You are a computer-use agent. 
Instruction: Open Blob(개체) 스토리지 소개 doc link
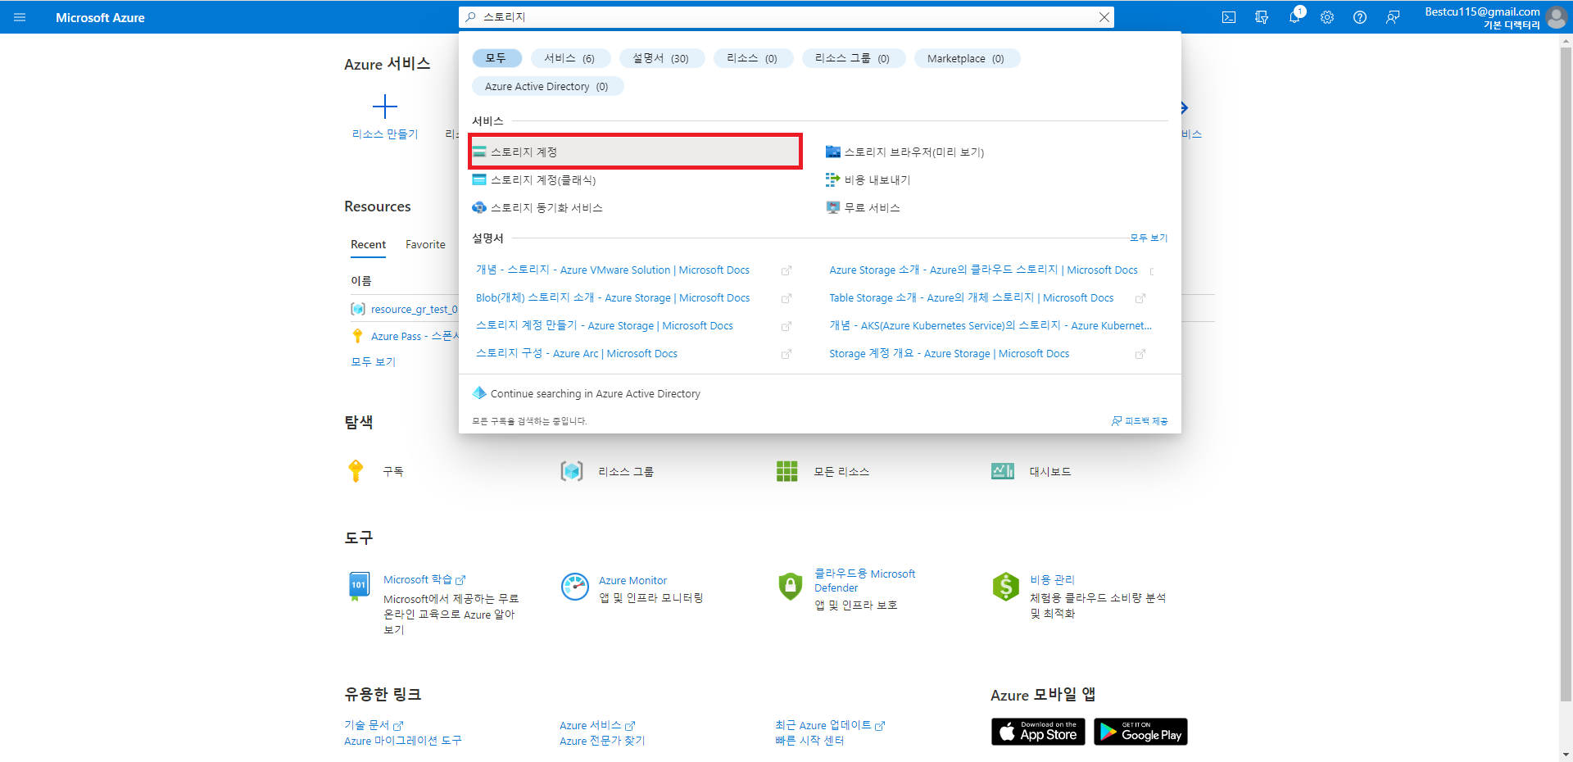(613, 297)
